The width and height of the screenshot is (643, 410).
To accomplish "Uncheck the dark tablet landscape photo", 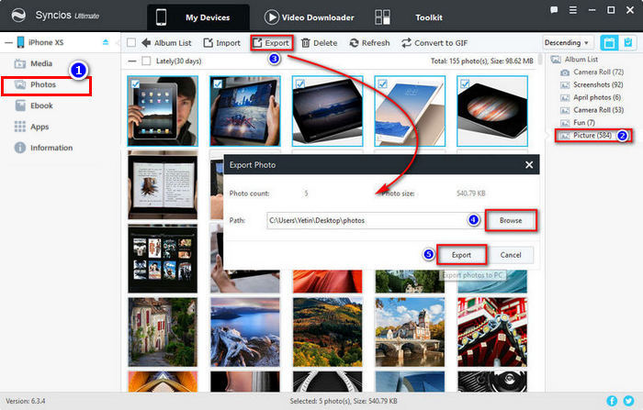I will point(300,83).
